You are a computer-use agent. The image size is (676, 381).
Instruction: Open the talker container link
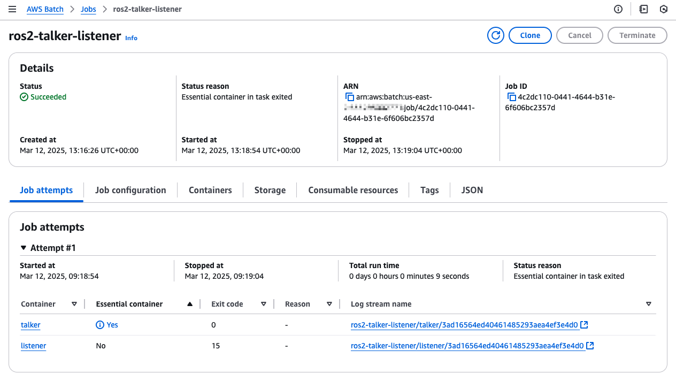pos(30,325)
